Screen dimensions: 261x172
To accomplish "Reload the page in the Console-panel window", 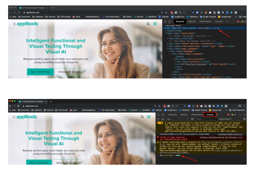I will pos(18,106).
